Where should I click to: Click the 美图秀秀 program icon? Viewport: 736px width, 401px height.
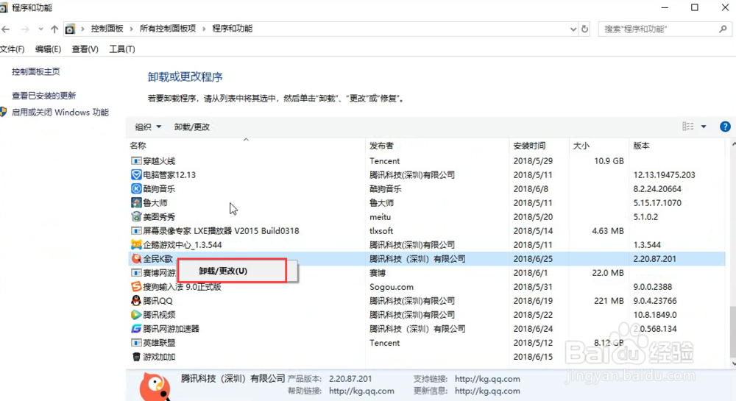point(136,216)
